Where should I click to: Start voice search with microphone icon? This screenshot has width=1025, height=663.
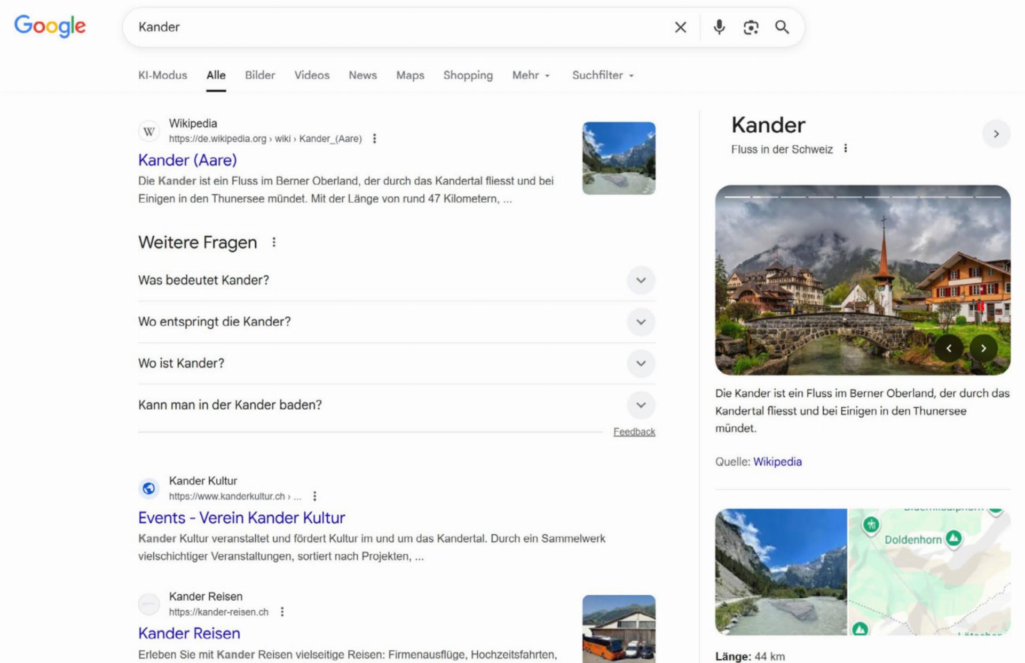(719, 27)
